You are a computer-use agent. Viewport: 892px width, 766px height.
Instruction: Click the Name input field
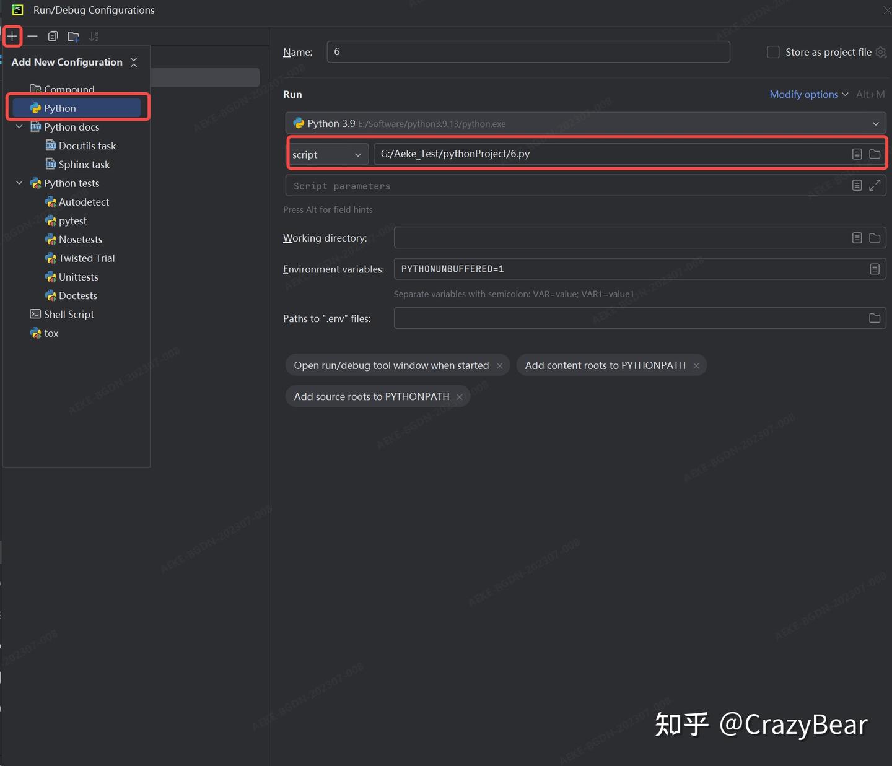528,52
